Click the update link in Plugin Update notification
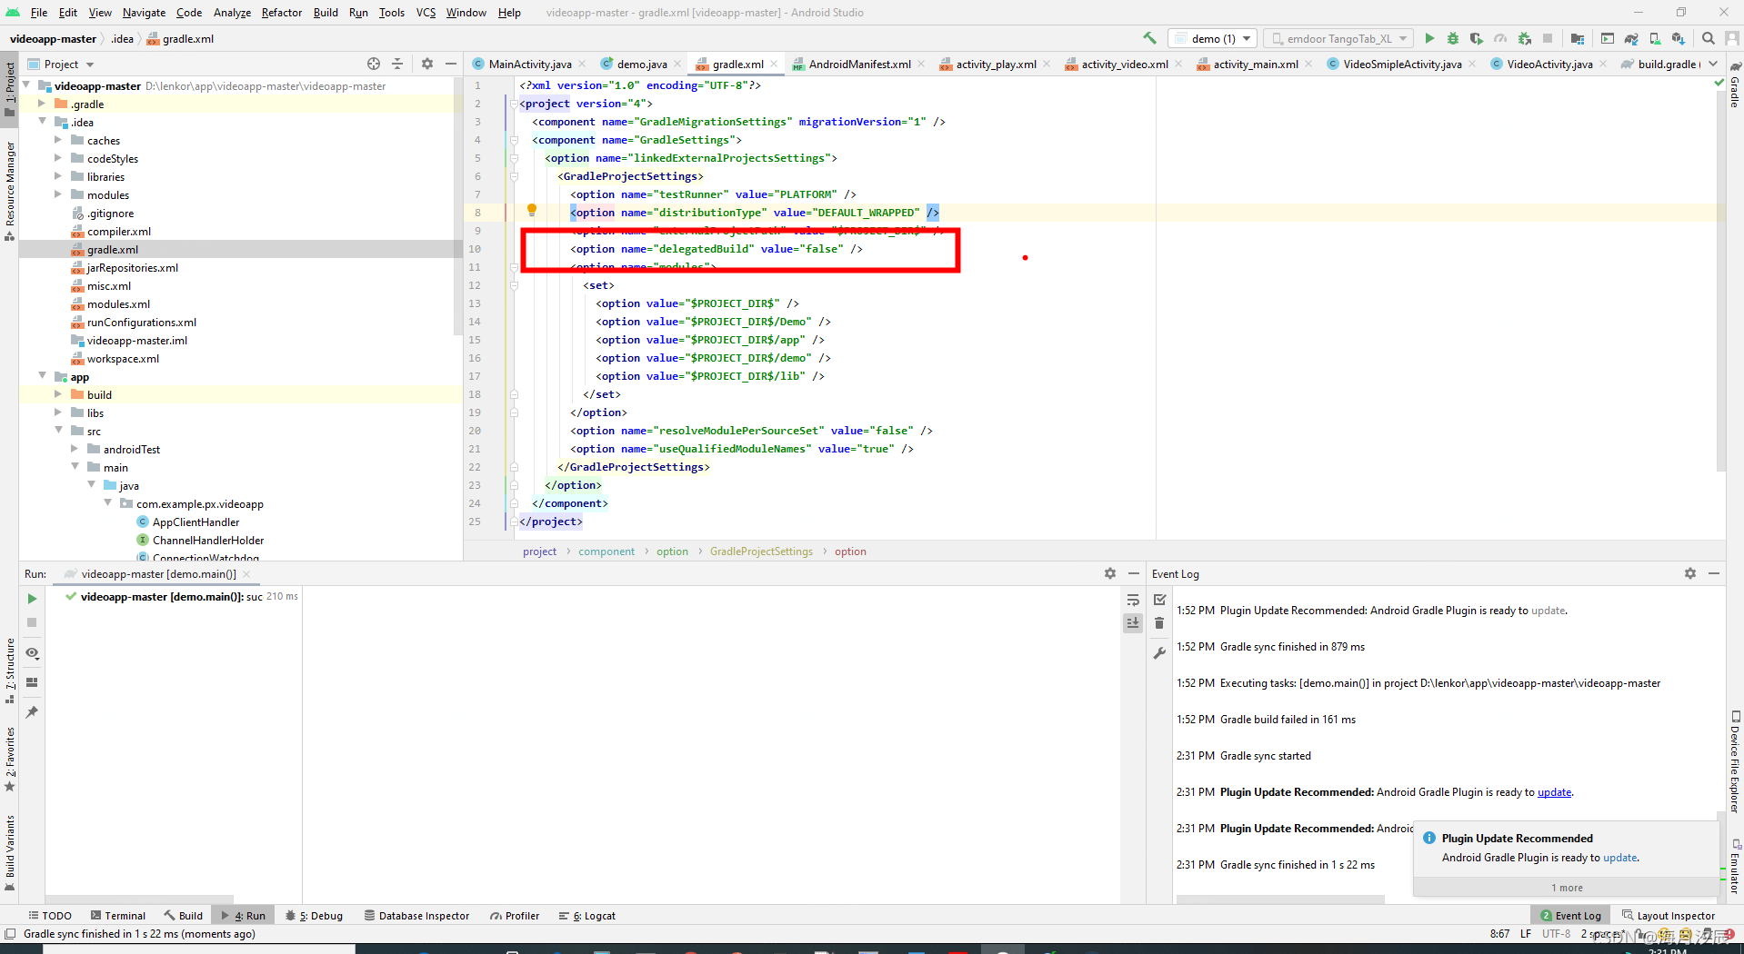 (1619, 858)
